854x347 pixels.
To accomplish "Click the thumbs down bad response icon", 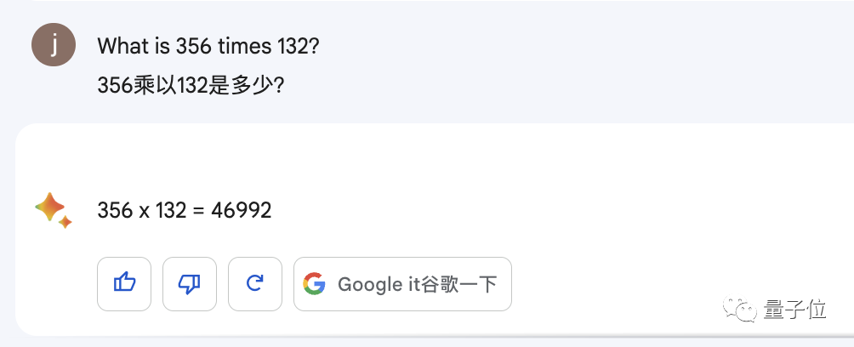I will tap(190, 284).
